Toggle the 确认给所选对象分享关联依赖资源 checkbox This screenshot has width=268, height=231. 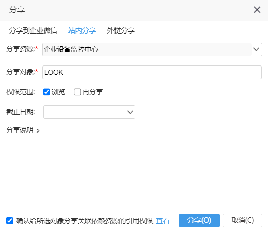click(x=10, y=221)
